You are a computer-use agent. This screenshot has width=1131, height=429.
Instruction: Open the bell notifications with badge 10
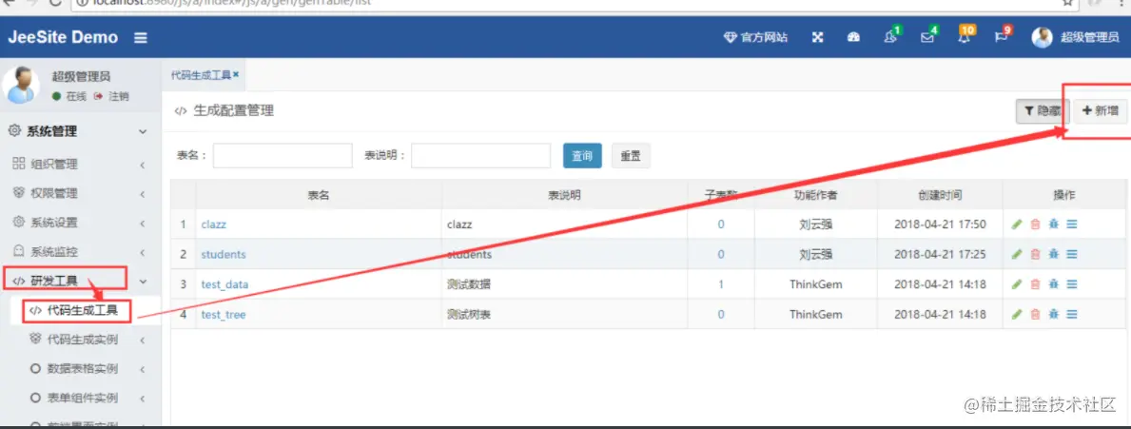[965, 36]
